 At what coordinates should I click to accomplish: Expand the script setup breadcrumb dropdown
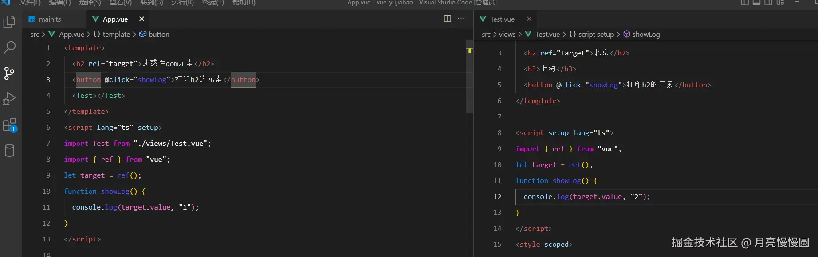(596, 34)
